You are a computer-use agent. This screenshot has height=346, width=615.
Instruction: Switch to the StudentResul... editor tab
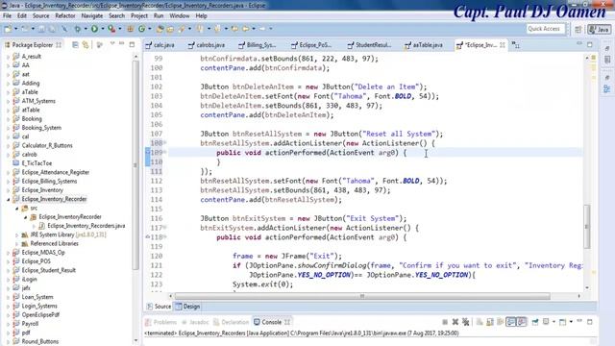pos(369,45)
